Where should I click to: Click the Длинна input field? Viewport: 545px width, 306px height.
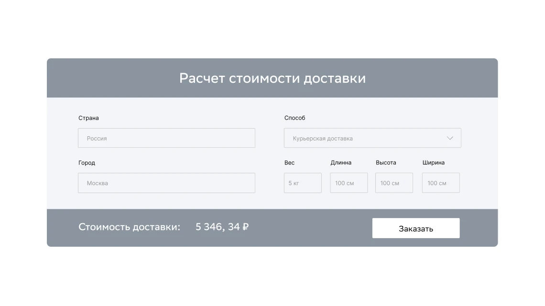pos(349,183)
